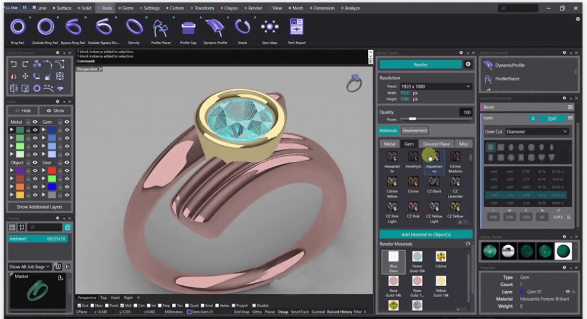This screenshot has width=587, height=319.
Task: Enable the End osnap checkbox
Action: click(80, 305)
